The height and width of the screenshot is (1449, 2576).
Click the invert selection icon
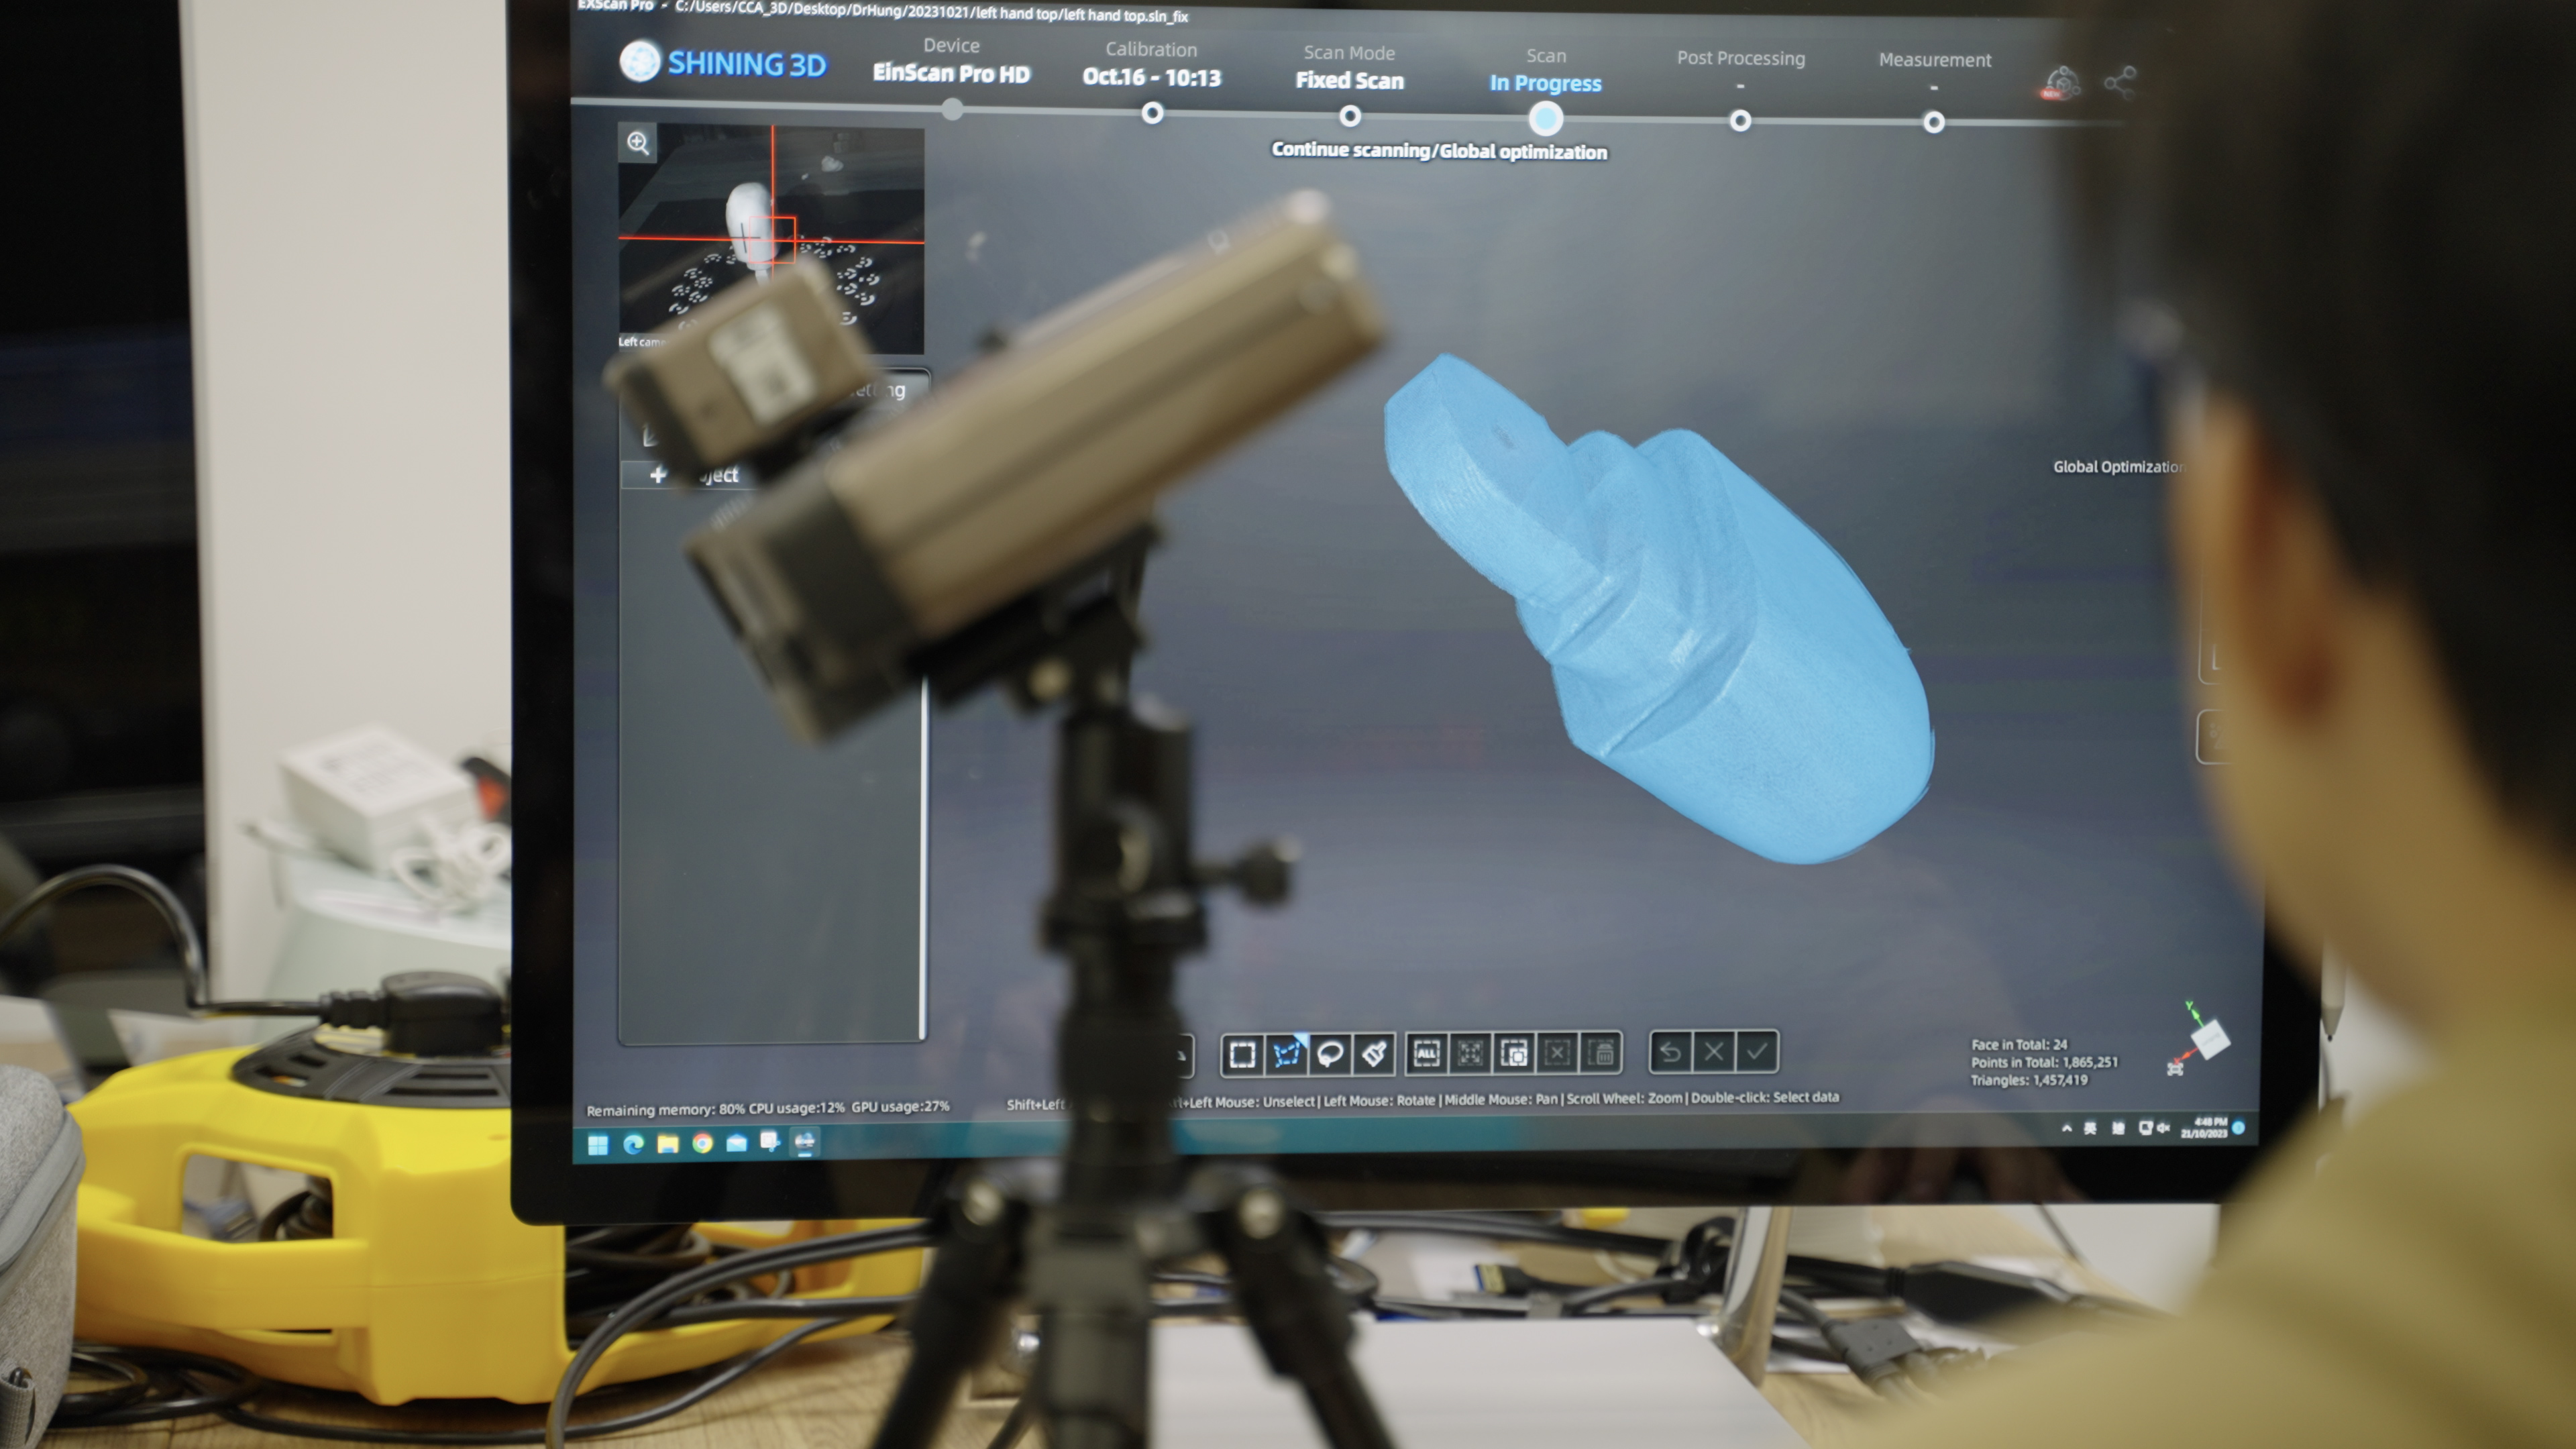coord(1514,1053)
